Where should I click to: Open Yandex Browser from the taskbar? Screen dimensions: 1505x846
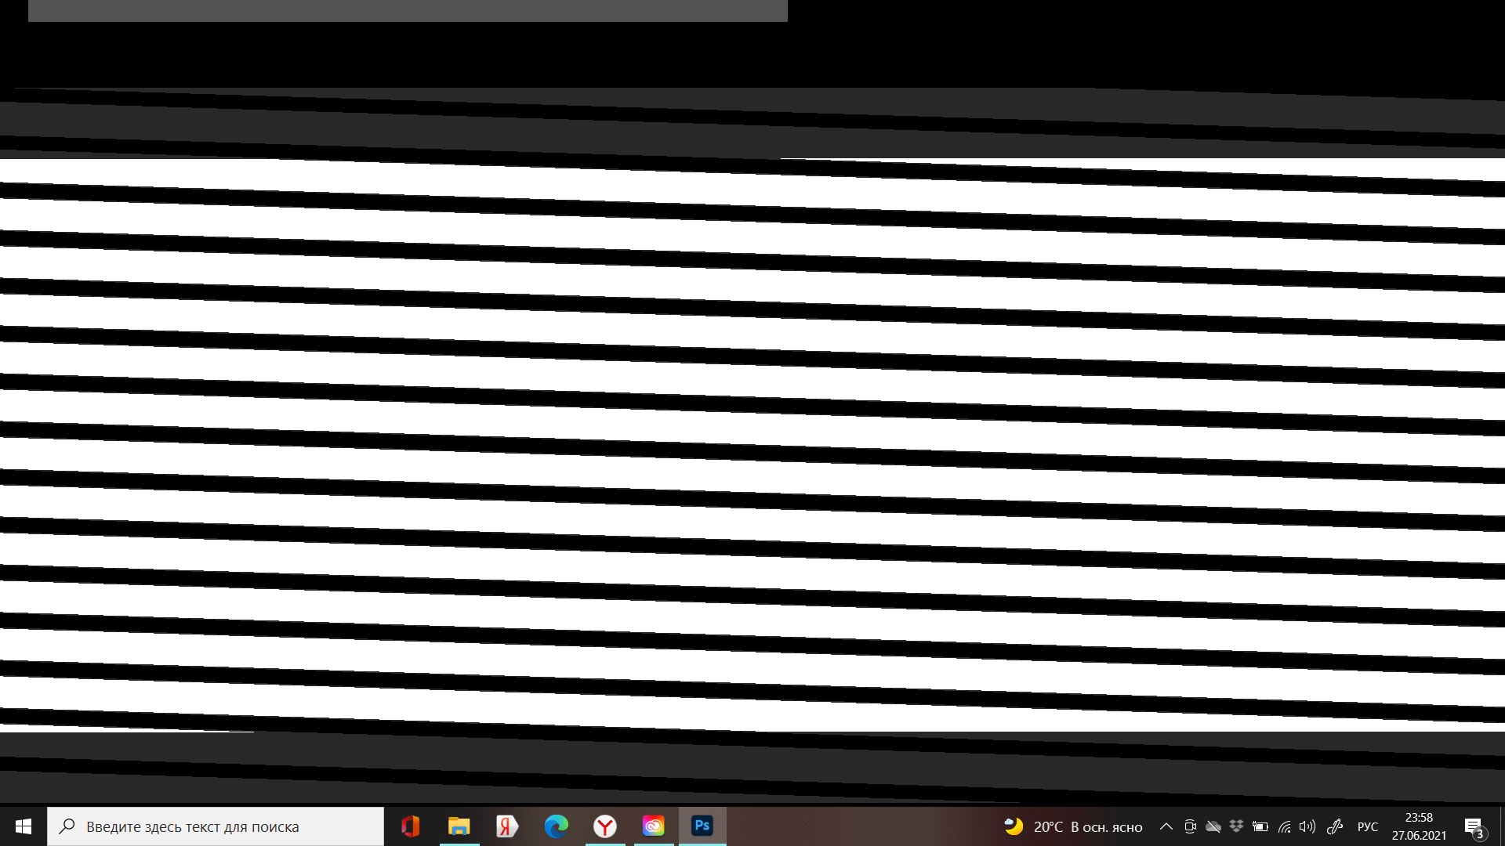pos(605,826)
